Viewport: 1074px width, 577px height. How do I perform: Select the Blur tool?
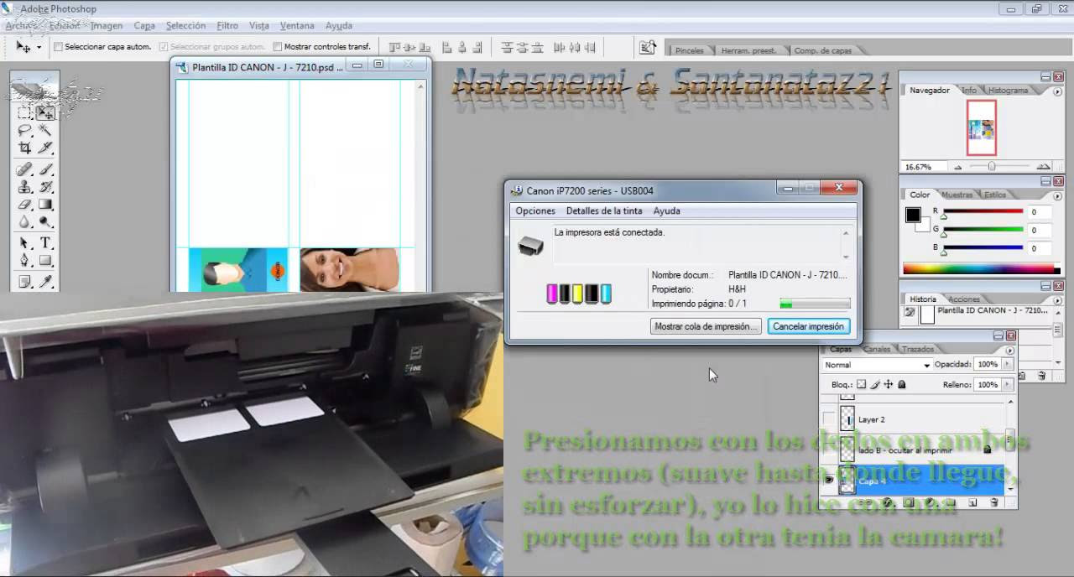tap(25, 223)
